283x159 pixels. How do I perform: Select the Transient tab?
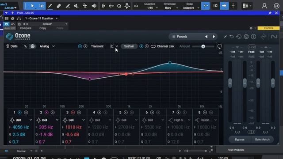[97, 46]
